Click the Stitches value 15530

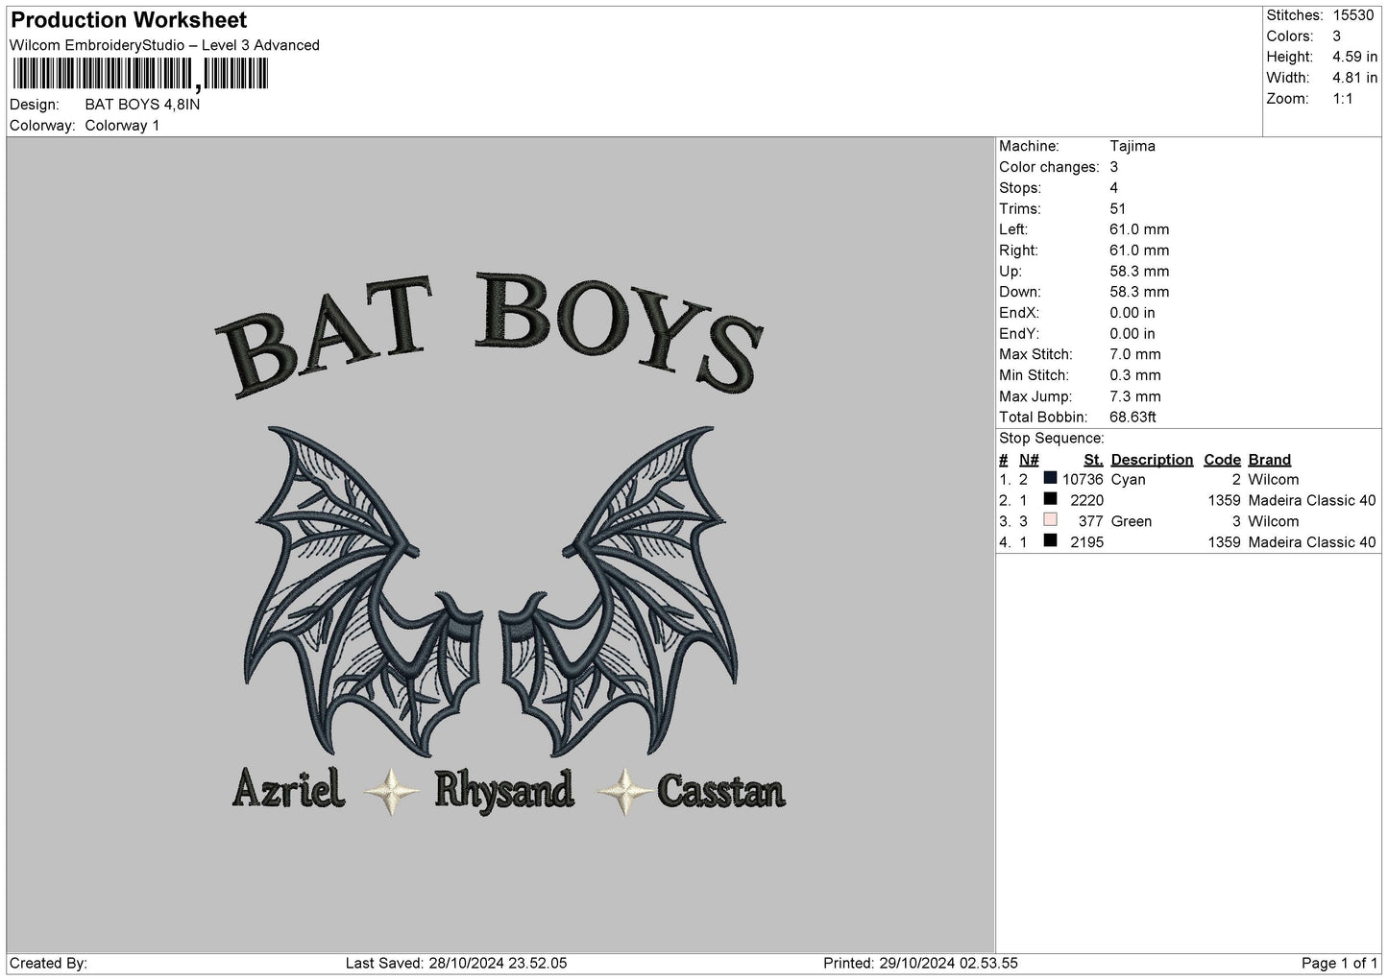1352,15
